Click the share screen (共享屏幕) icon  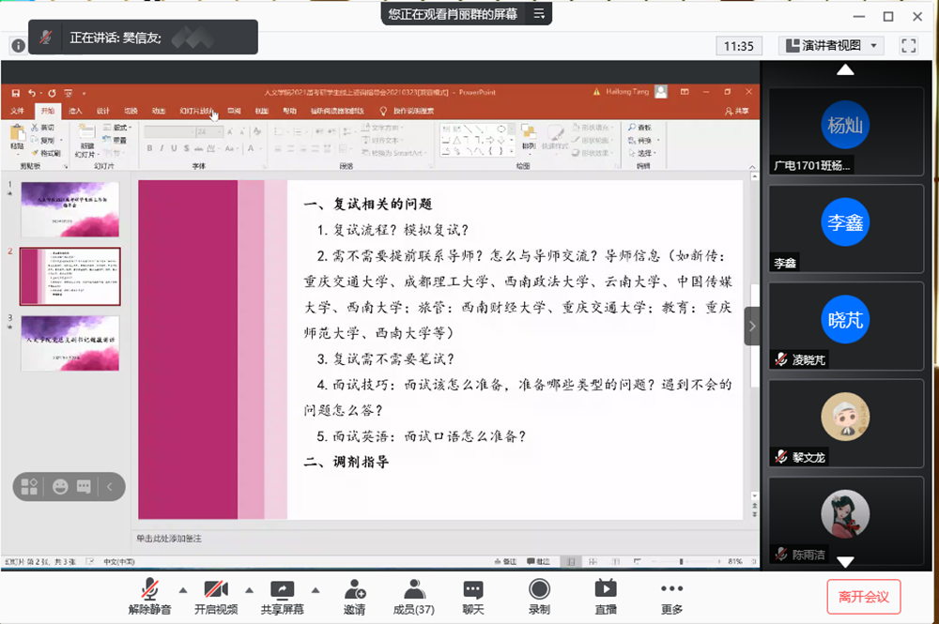pyautogui.click(x=282, y=596)
